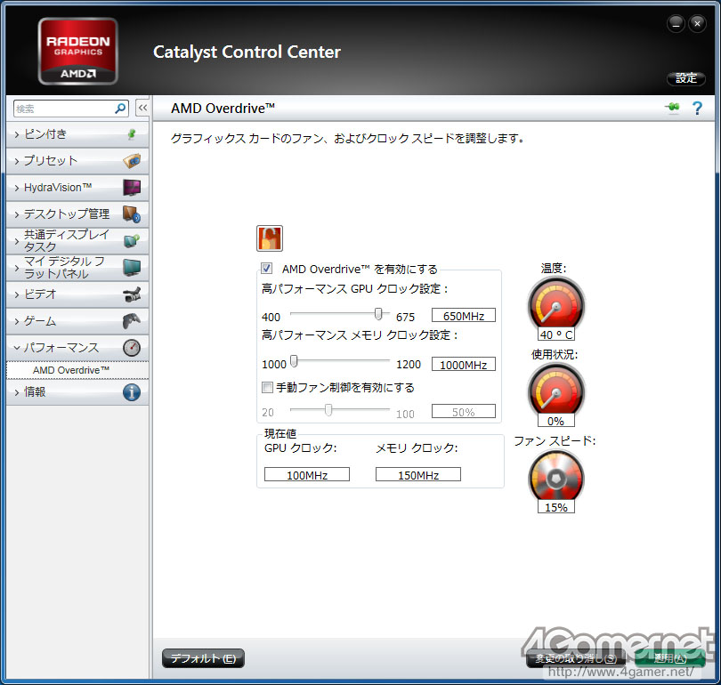Viewport: 721px width, 685px height.
Task: Click the fan speed slider handle
Action: [x=328, y=409]
